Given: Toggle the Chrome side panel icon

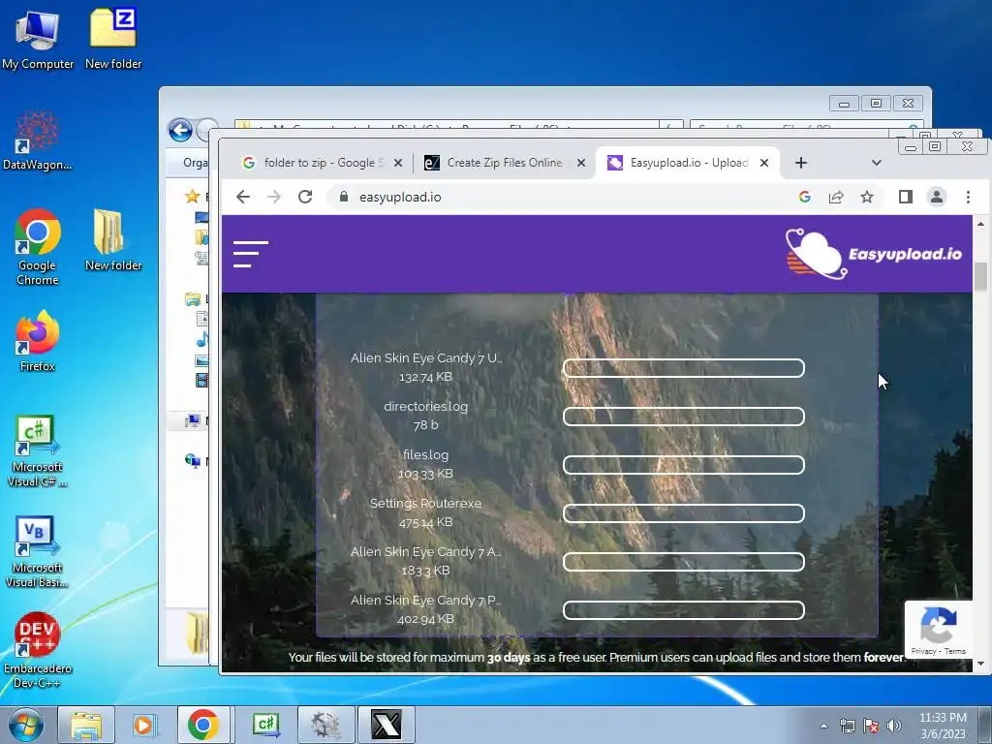Looking at the screenshot, I should (x=906, y=197).
